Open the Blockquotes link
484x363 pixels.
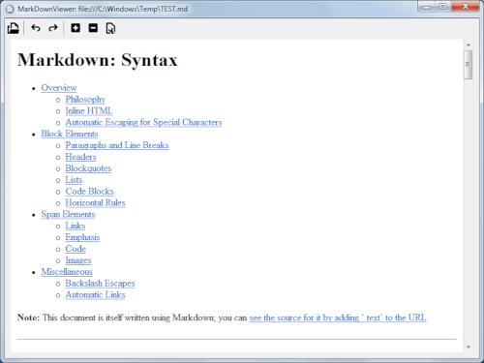[88, 168]
